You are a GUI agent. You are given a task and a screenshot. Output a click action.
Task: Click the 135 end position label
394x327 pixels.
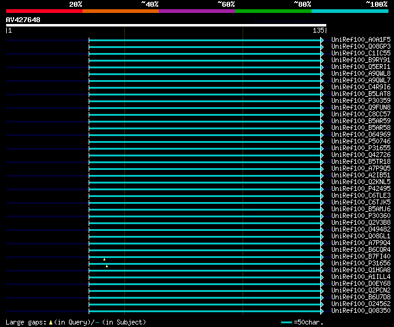click(x=318, y=30)
